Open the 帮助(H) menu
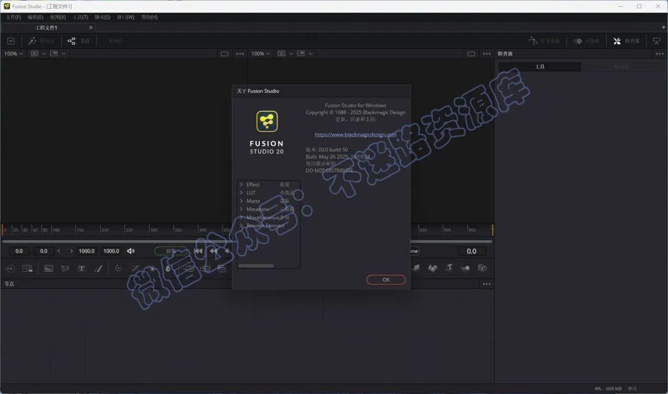 (150, 17)
